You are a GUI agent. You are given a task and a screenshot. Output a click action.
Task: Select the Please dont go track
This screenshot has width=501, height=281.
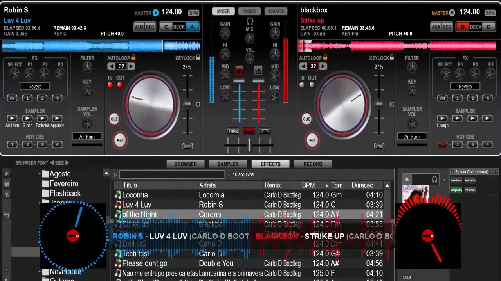click(x=249, y=263)
